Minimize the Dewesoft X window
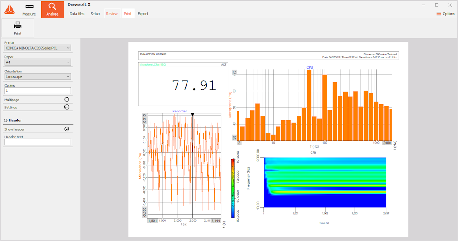458x241 pixels. (423, 5)
